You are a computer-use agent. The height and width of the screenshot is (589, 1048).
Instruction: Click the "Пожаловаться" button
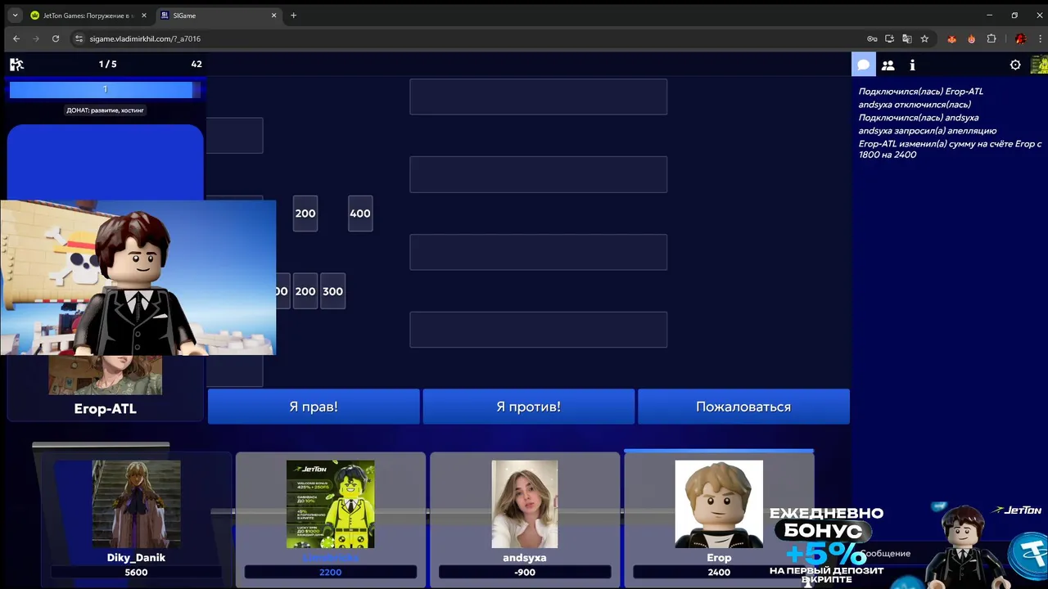pyautogui.click(x=743, y=407)
